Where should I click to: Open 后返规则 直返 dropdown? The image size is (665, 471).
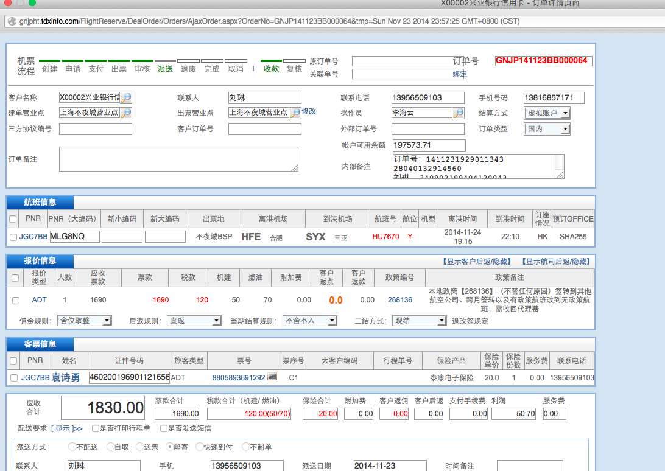194,321
